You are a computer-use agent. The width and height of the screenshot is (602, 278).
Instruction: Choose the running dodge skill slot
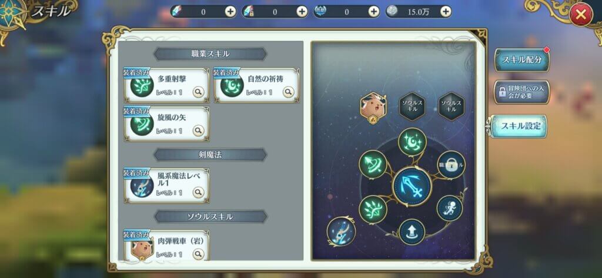(x=450, y=208)
